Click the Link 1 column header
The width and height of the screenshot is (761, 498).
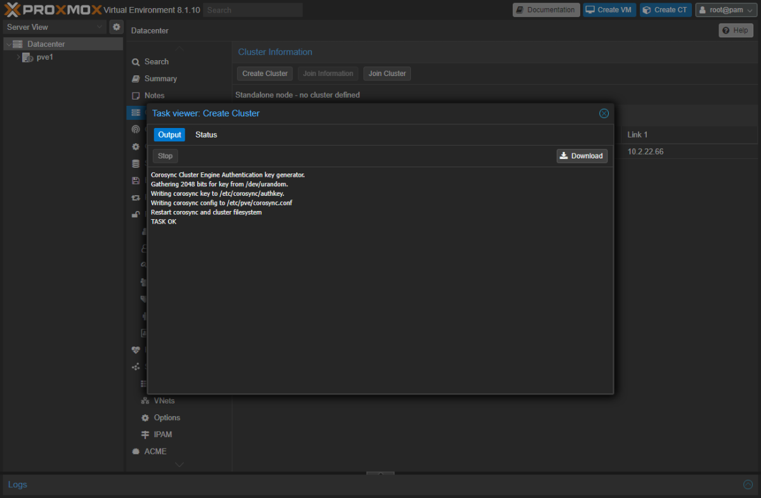637,135
